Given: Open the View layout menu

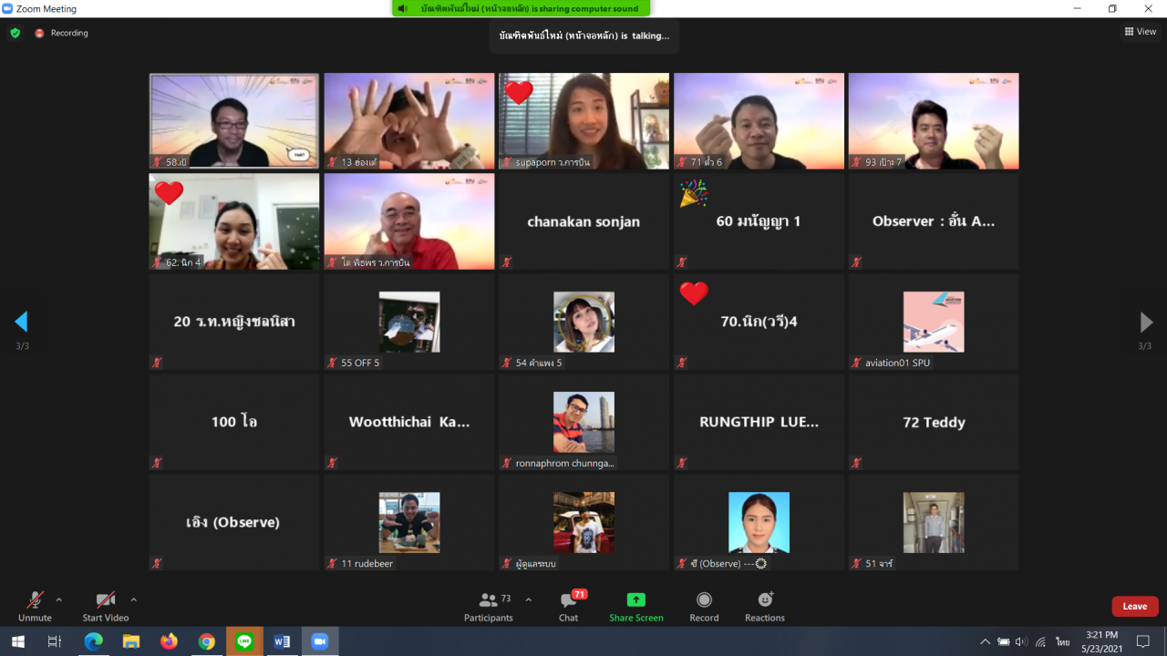Looking at the screenshot, I should 1140,32.
